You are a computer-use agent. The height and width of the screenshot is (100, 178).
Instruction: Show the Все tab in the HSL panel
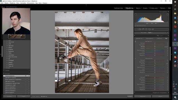coord(166,39)
